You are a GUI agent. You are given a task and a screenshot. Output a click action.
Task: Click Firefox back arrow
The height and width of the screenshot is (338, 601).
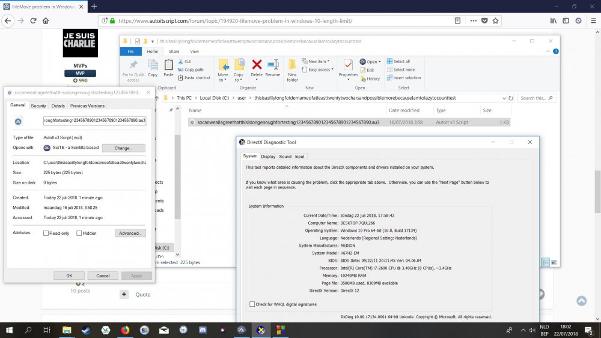(8, 20)
